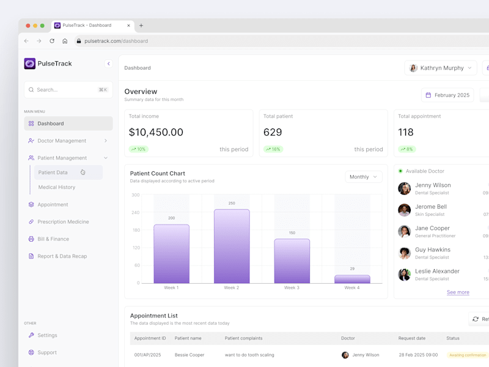Click Jerome Bell's avatar
The height and width of the screenshot is (367, 489).
tap(405, 210)
